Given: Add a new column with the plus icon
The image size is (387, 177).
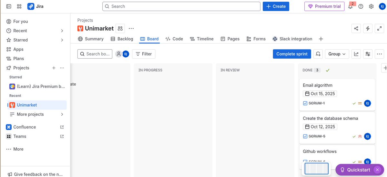Looking at the screenshot, I should 384,68.
